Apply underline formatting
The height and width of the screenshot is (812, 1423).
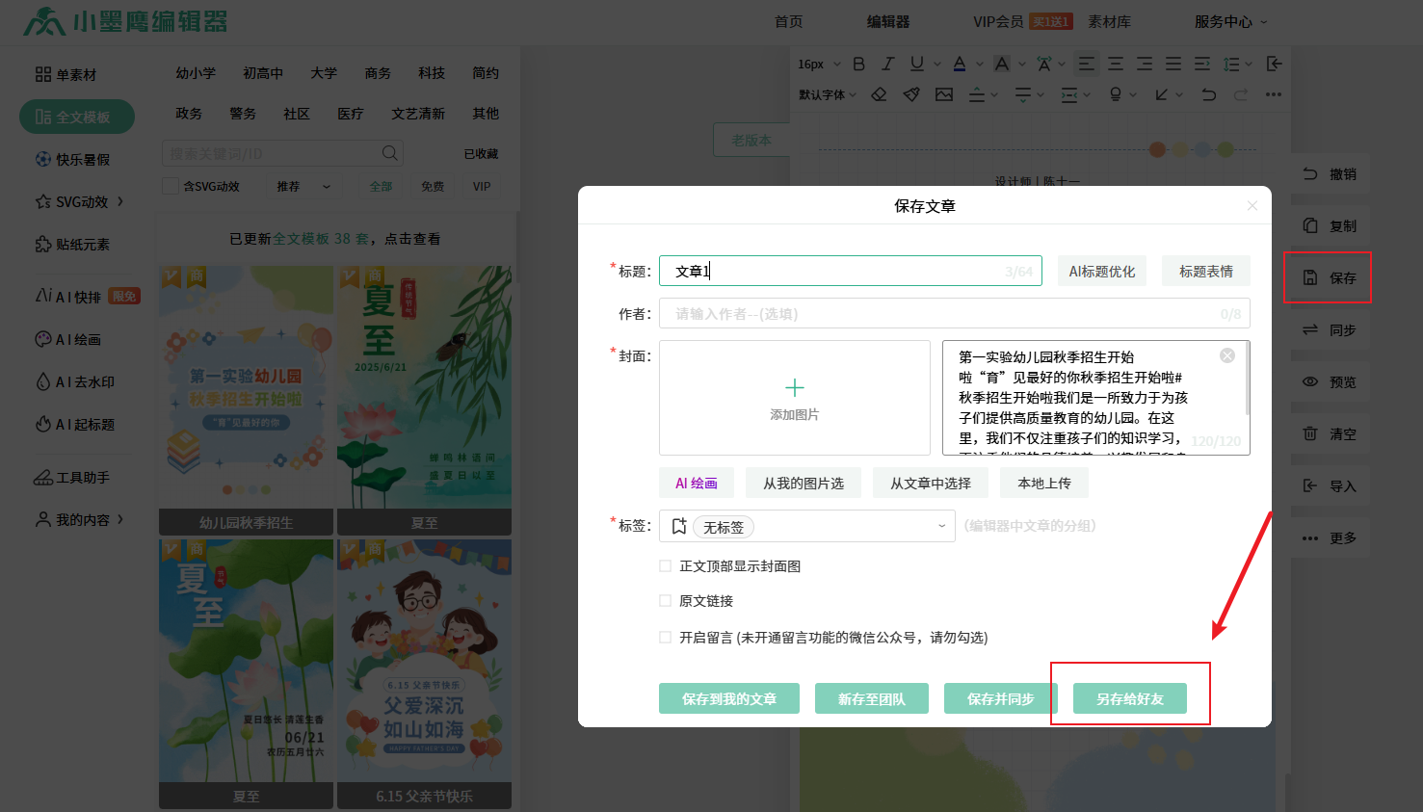click(917, 64)
